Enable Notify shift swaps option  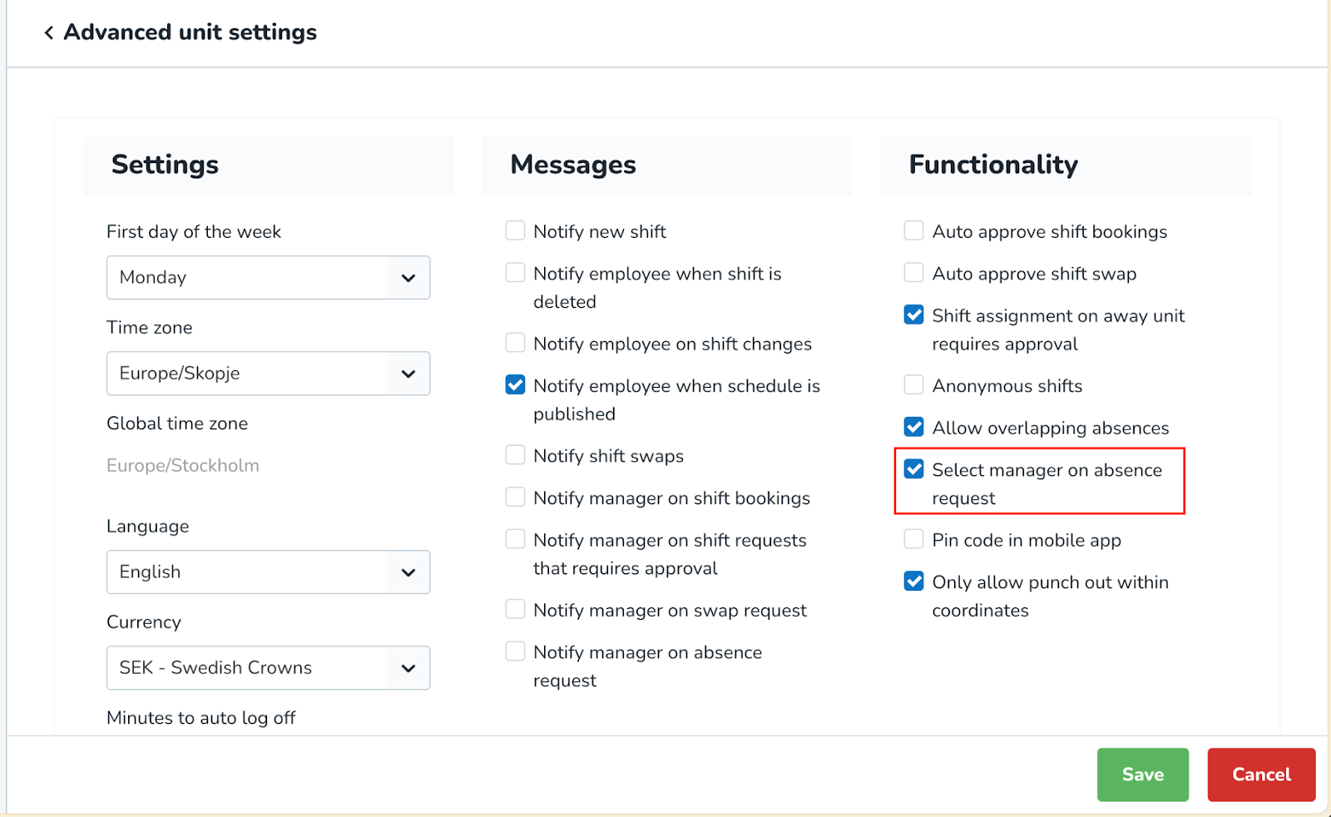(516, 455)
